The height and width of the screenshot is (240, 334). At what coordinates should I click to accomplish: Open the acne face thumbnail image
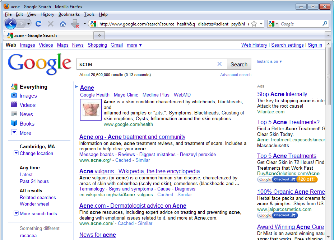tap(91, 110)
